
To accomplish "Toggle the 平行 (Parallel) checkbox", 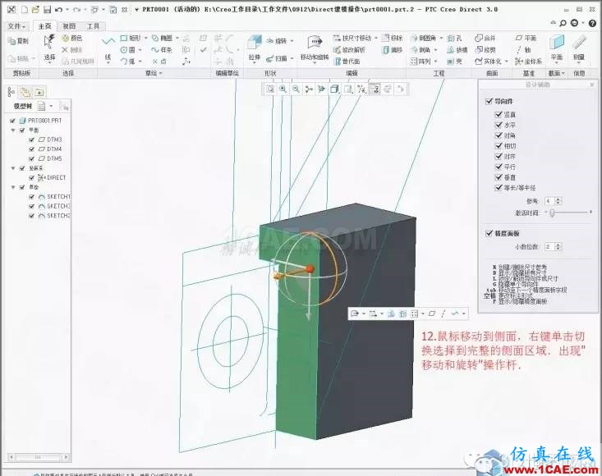I will (499, 167).
